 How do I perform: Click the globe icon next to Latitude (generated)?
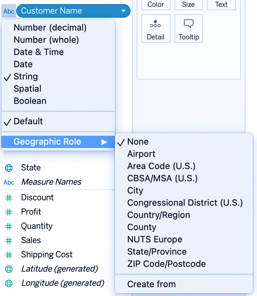click(9, 269)
